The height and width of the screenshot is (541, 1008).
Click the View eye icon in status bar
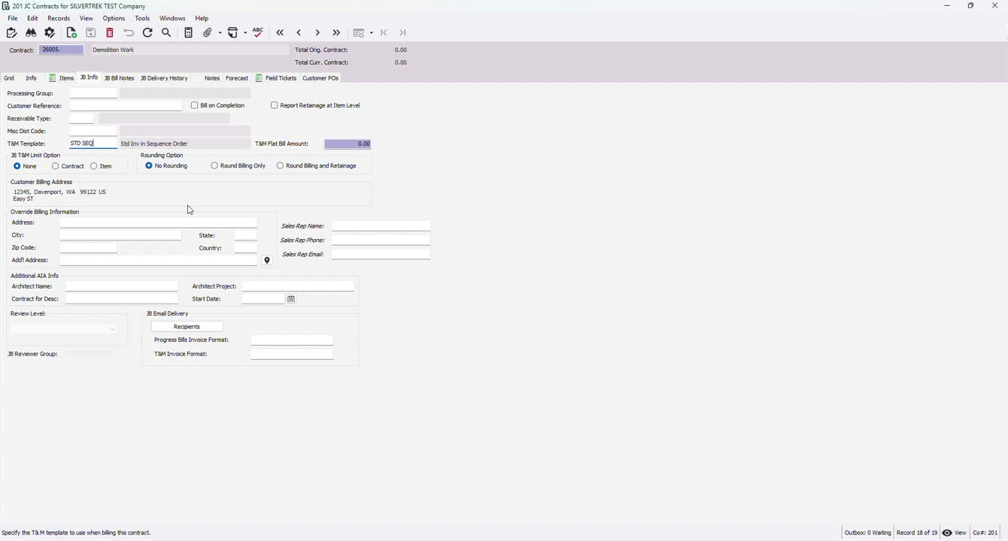(x=954, y=533)
